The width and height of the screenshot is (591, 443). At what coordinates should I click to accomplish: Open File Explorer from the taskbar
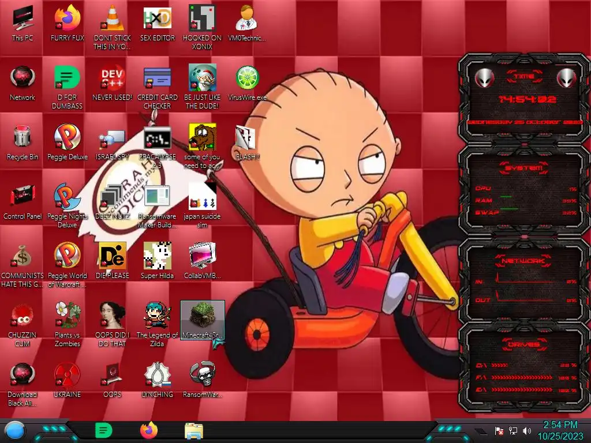[x=194, y=431]
